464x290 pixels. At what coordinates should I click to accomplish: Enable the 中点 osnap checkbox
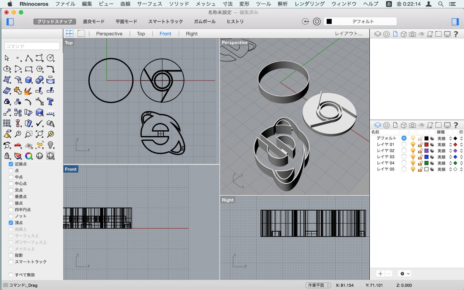pos(11,177)
